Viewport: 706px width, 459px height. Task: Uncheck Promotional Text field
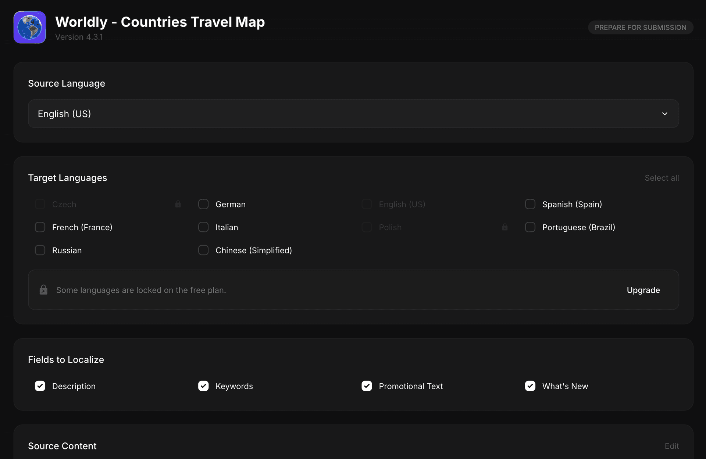[367, 386]
